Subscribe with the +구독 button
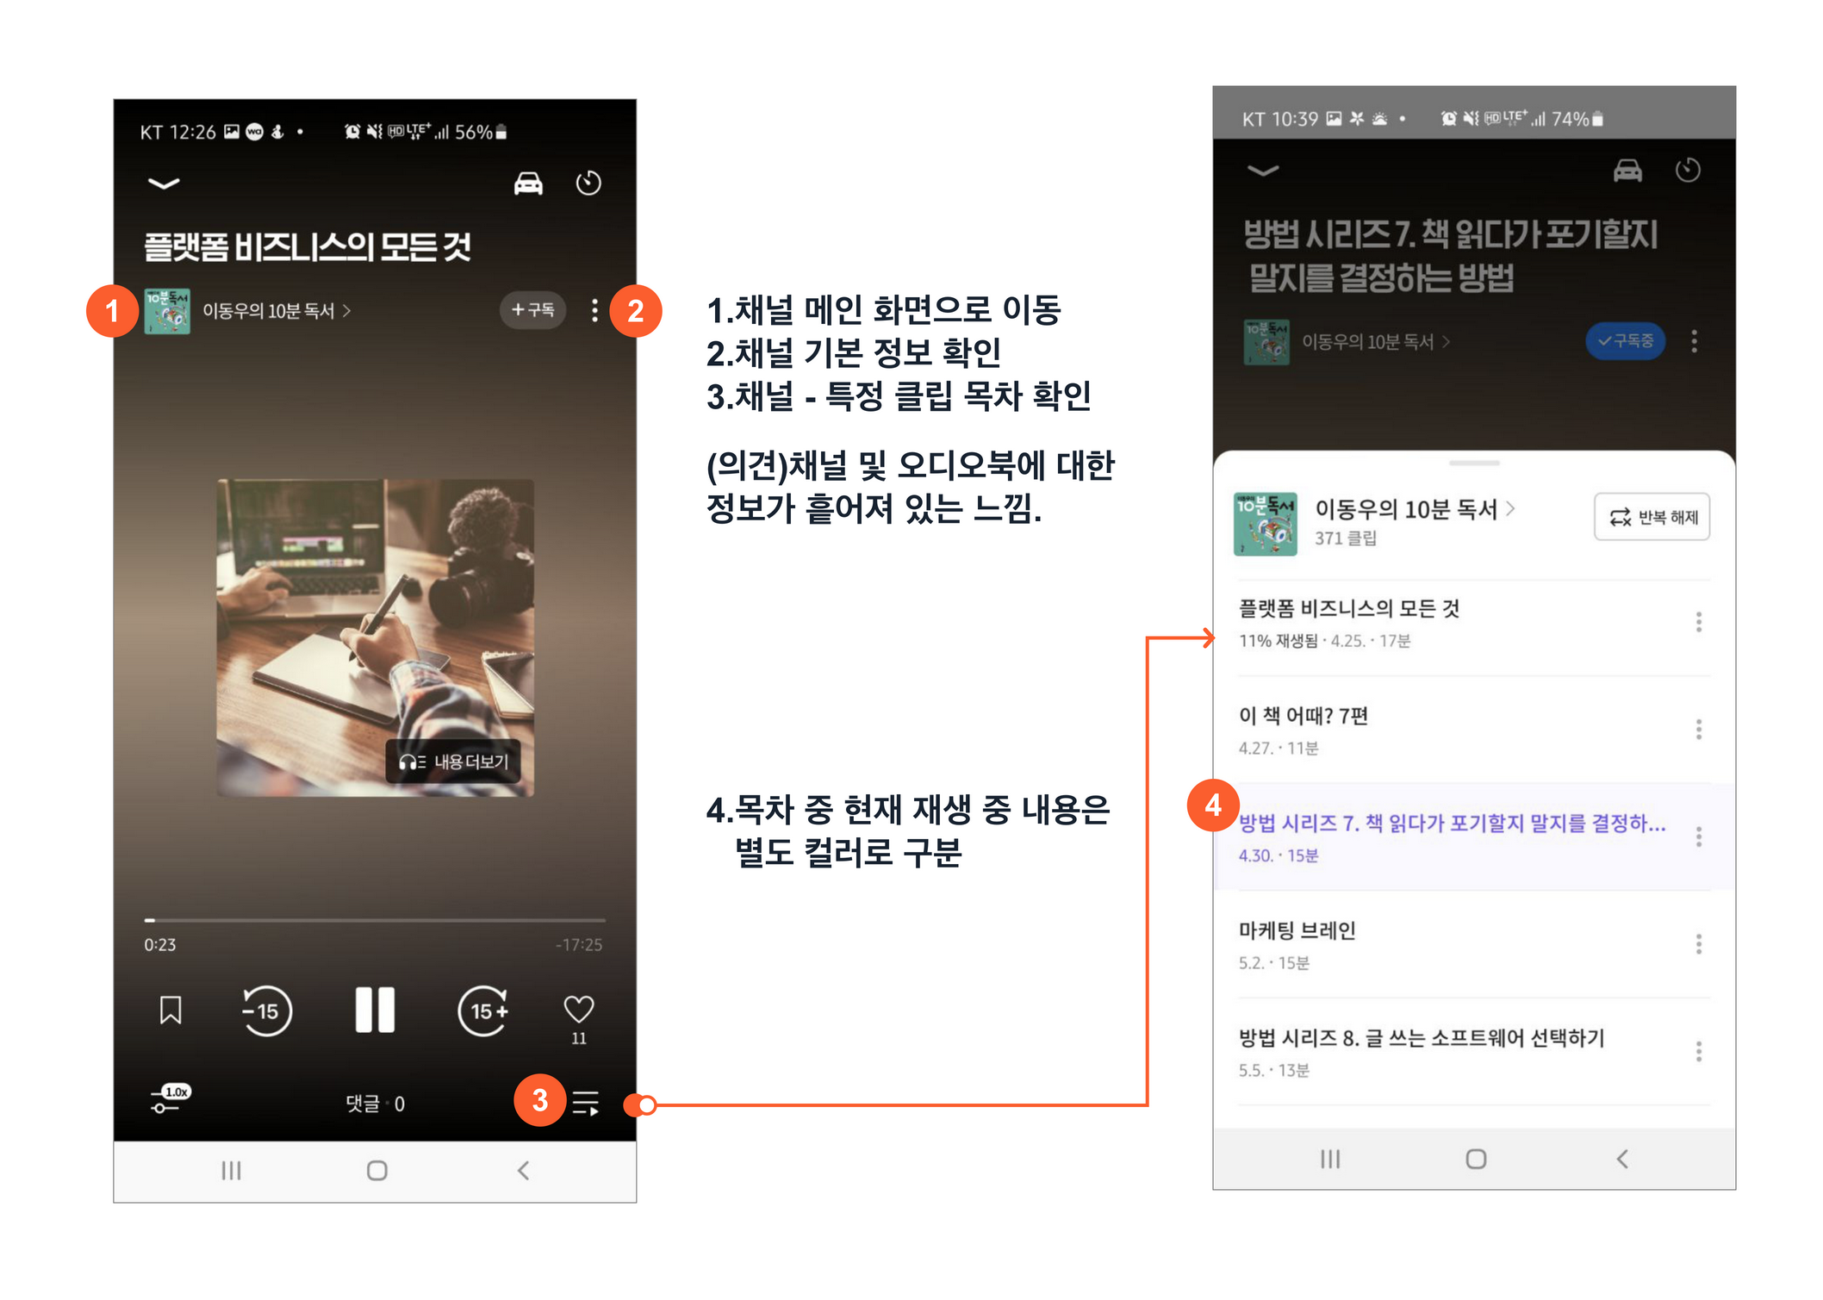 532,310
